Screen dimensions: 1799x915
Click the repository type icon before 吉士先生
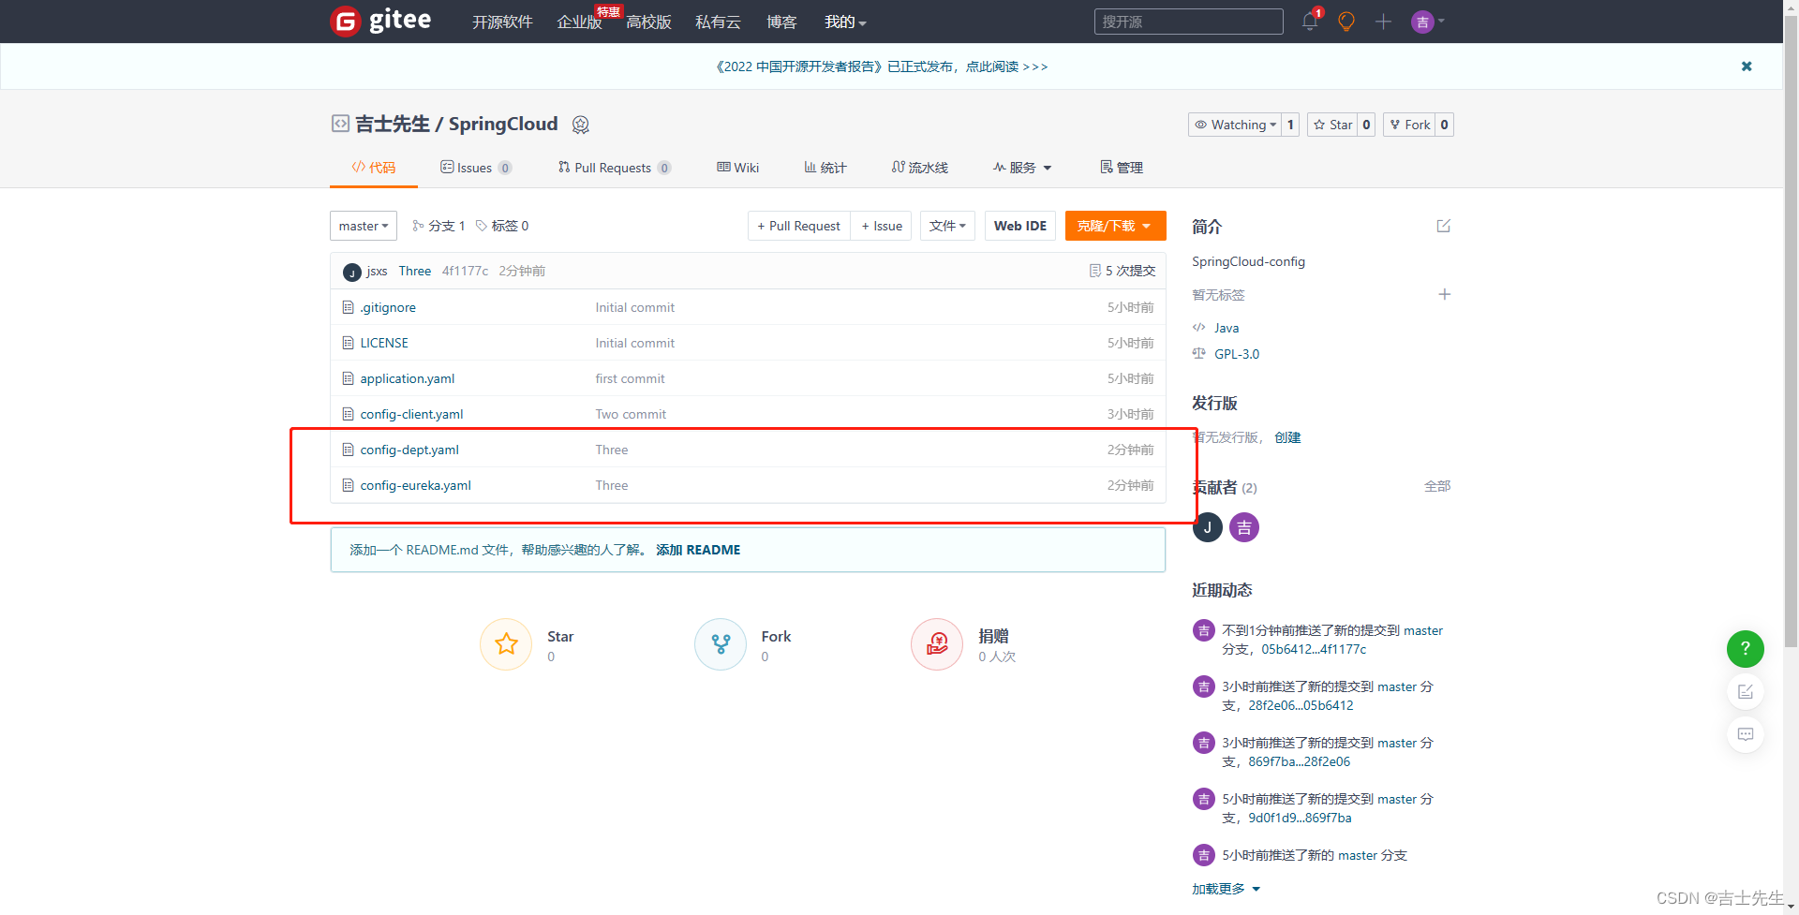[340, 124]
